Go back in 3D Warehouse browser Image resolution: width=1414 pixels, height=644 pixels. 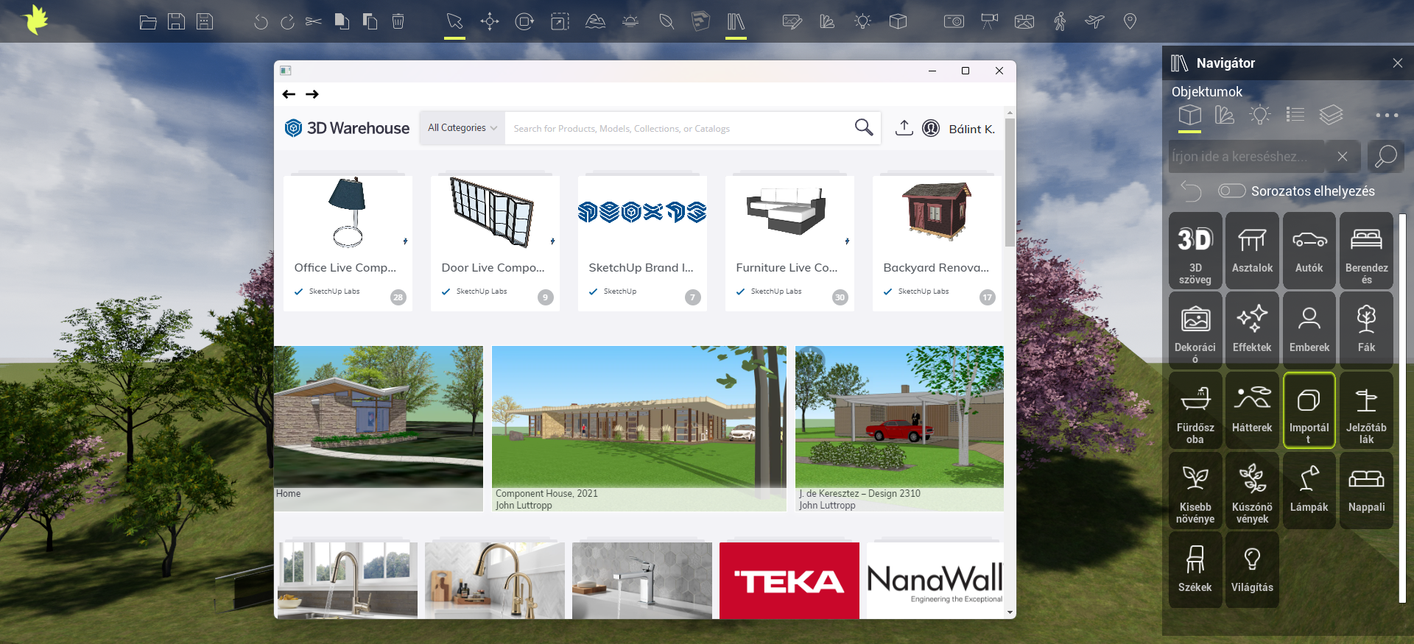289,94
